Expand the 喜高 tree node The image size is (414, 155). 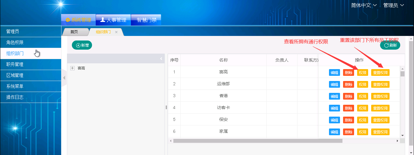(x=72, y=68)
